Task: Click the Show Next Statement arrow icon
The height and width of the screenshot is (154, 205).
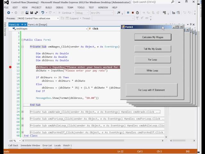Action: [143, 13]
